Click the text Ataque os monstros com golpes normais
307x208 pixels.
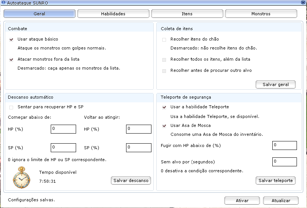coord(62,48)
